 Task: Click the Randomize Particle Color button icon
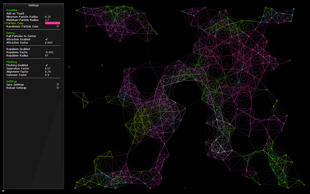[x=58, y=26]
